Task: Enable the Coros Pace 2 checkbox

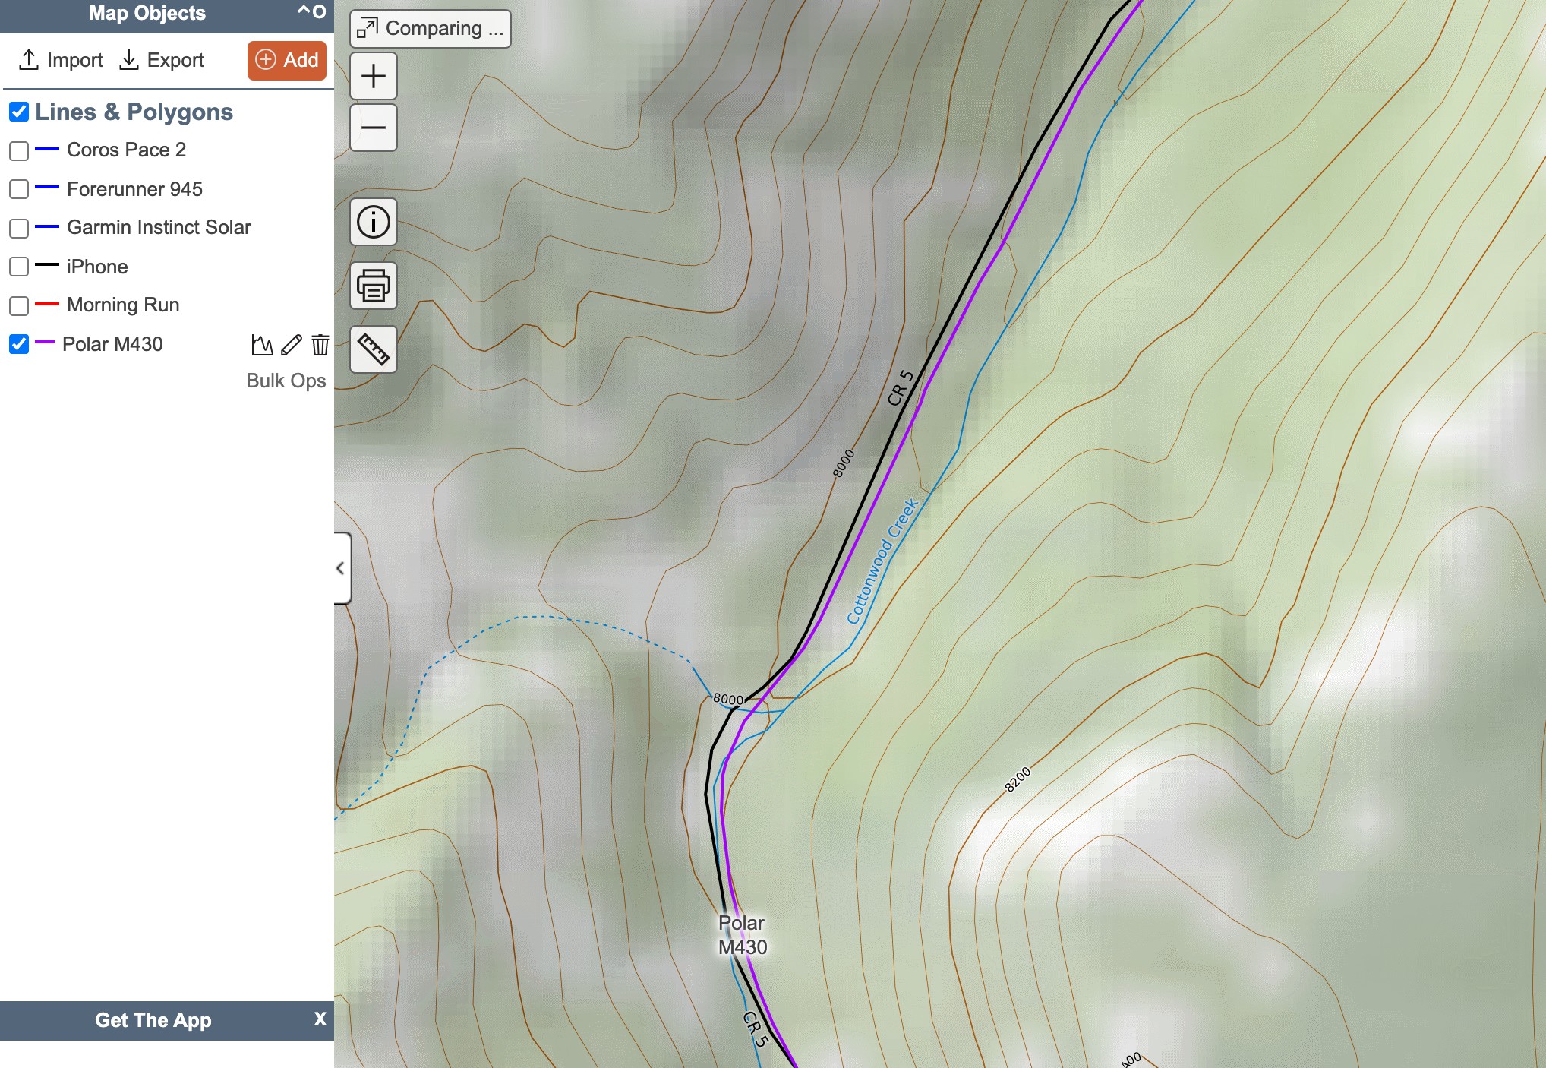Action: coord(19,150)
